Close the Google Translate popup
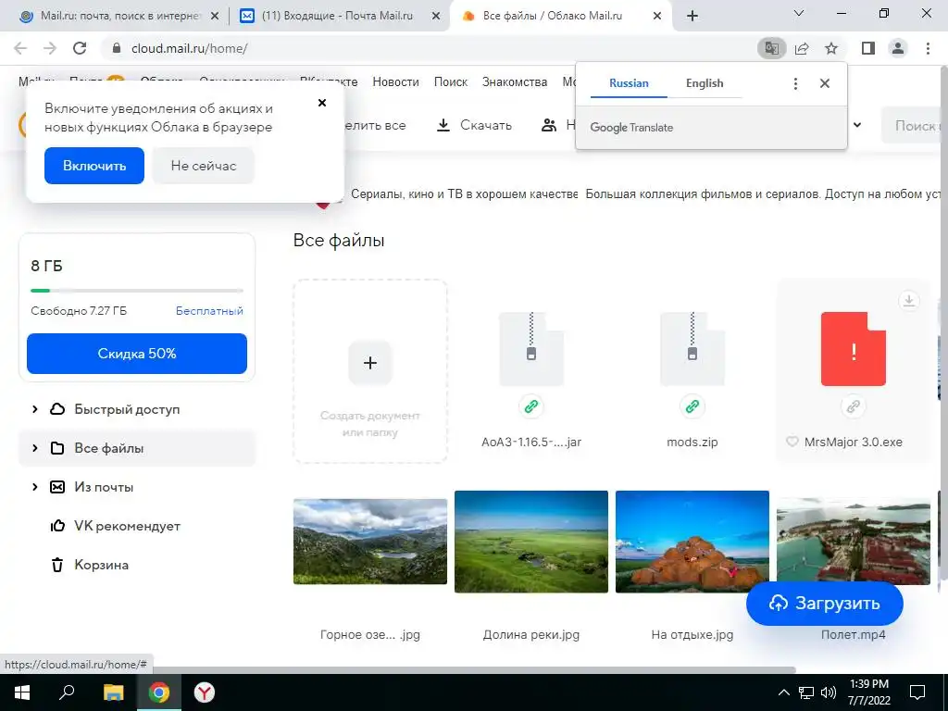 [x=825, y=83]
